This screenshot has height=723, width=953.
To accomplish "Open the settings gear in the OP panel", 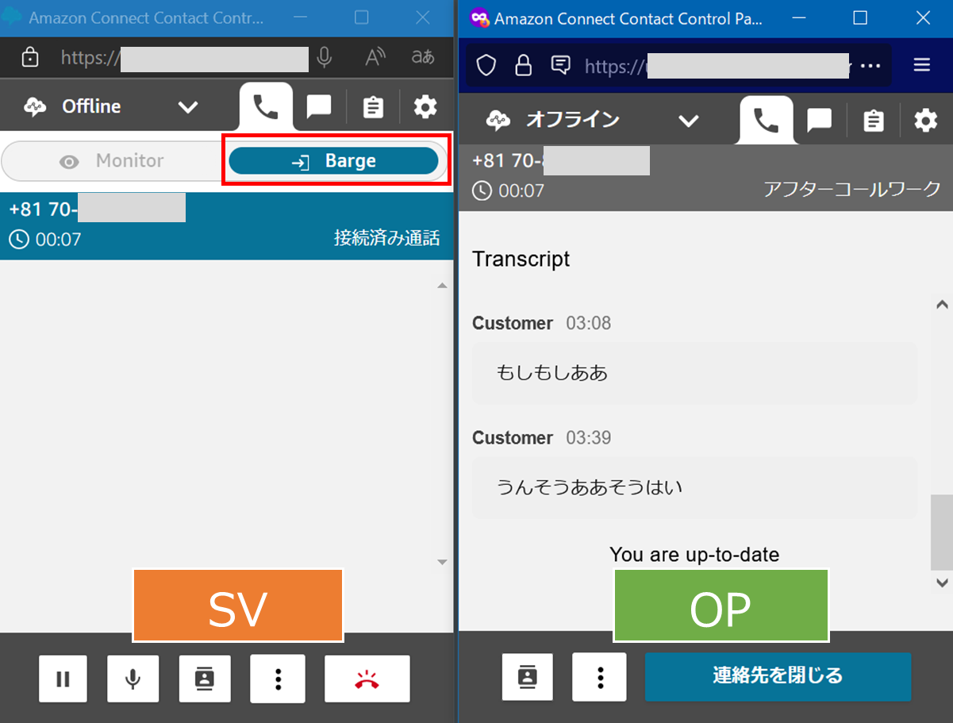I will [926, 121].
